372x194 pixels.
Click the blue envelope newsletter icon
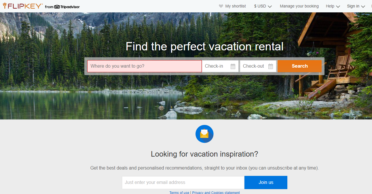point(204,134)
